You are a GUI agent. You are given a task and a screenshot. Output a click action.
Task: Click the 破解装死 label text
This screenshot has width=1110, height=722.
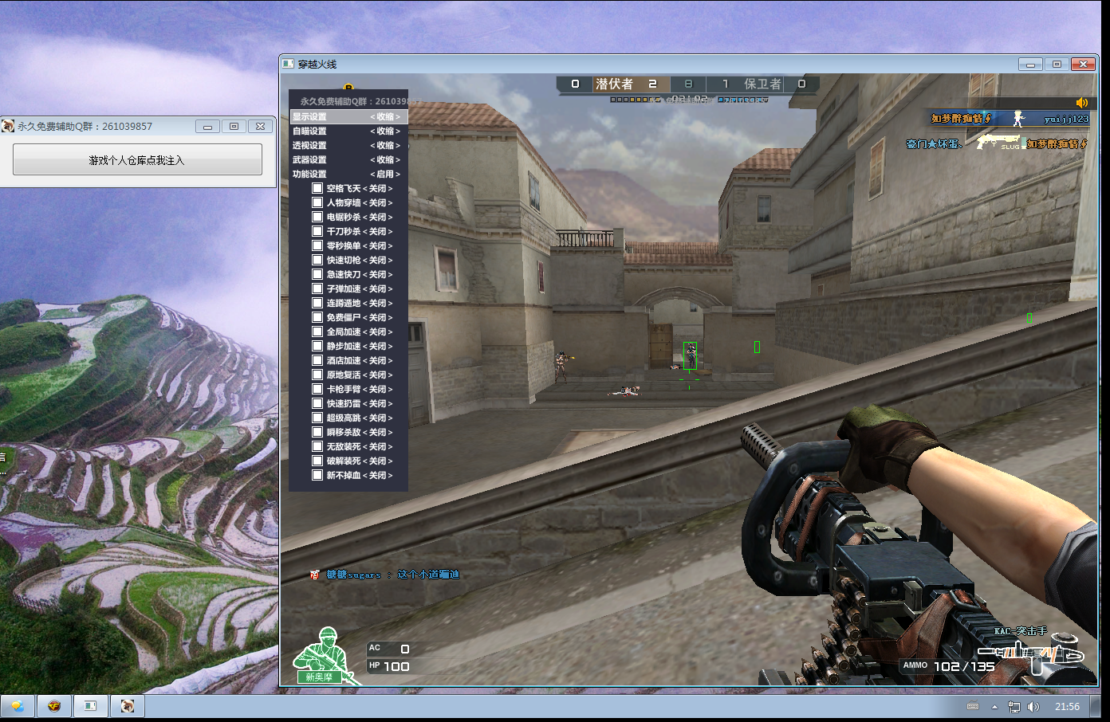[x=344, y=461]
